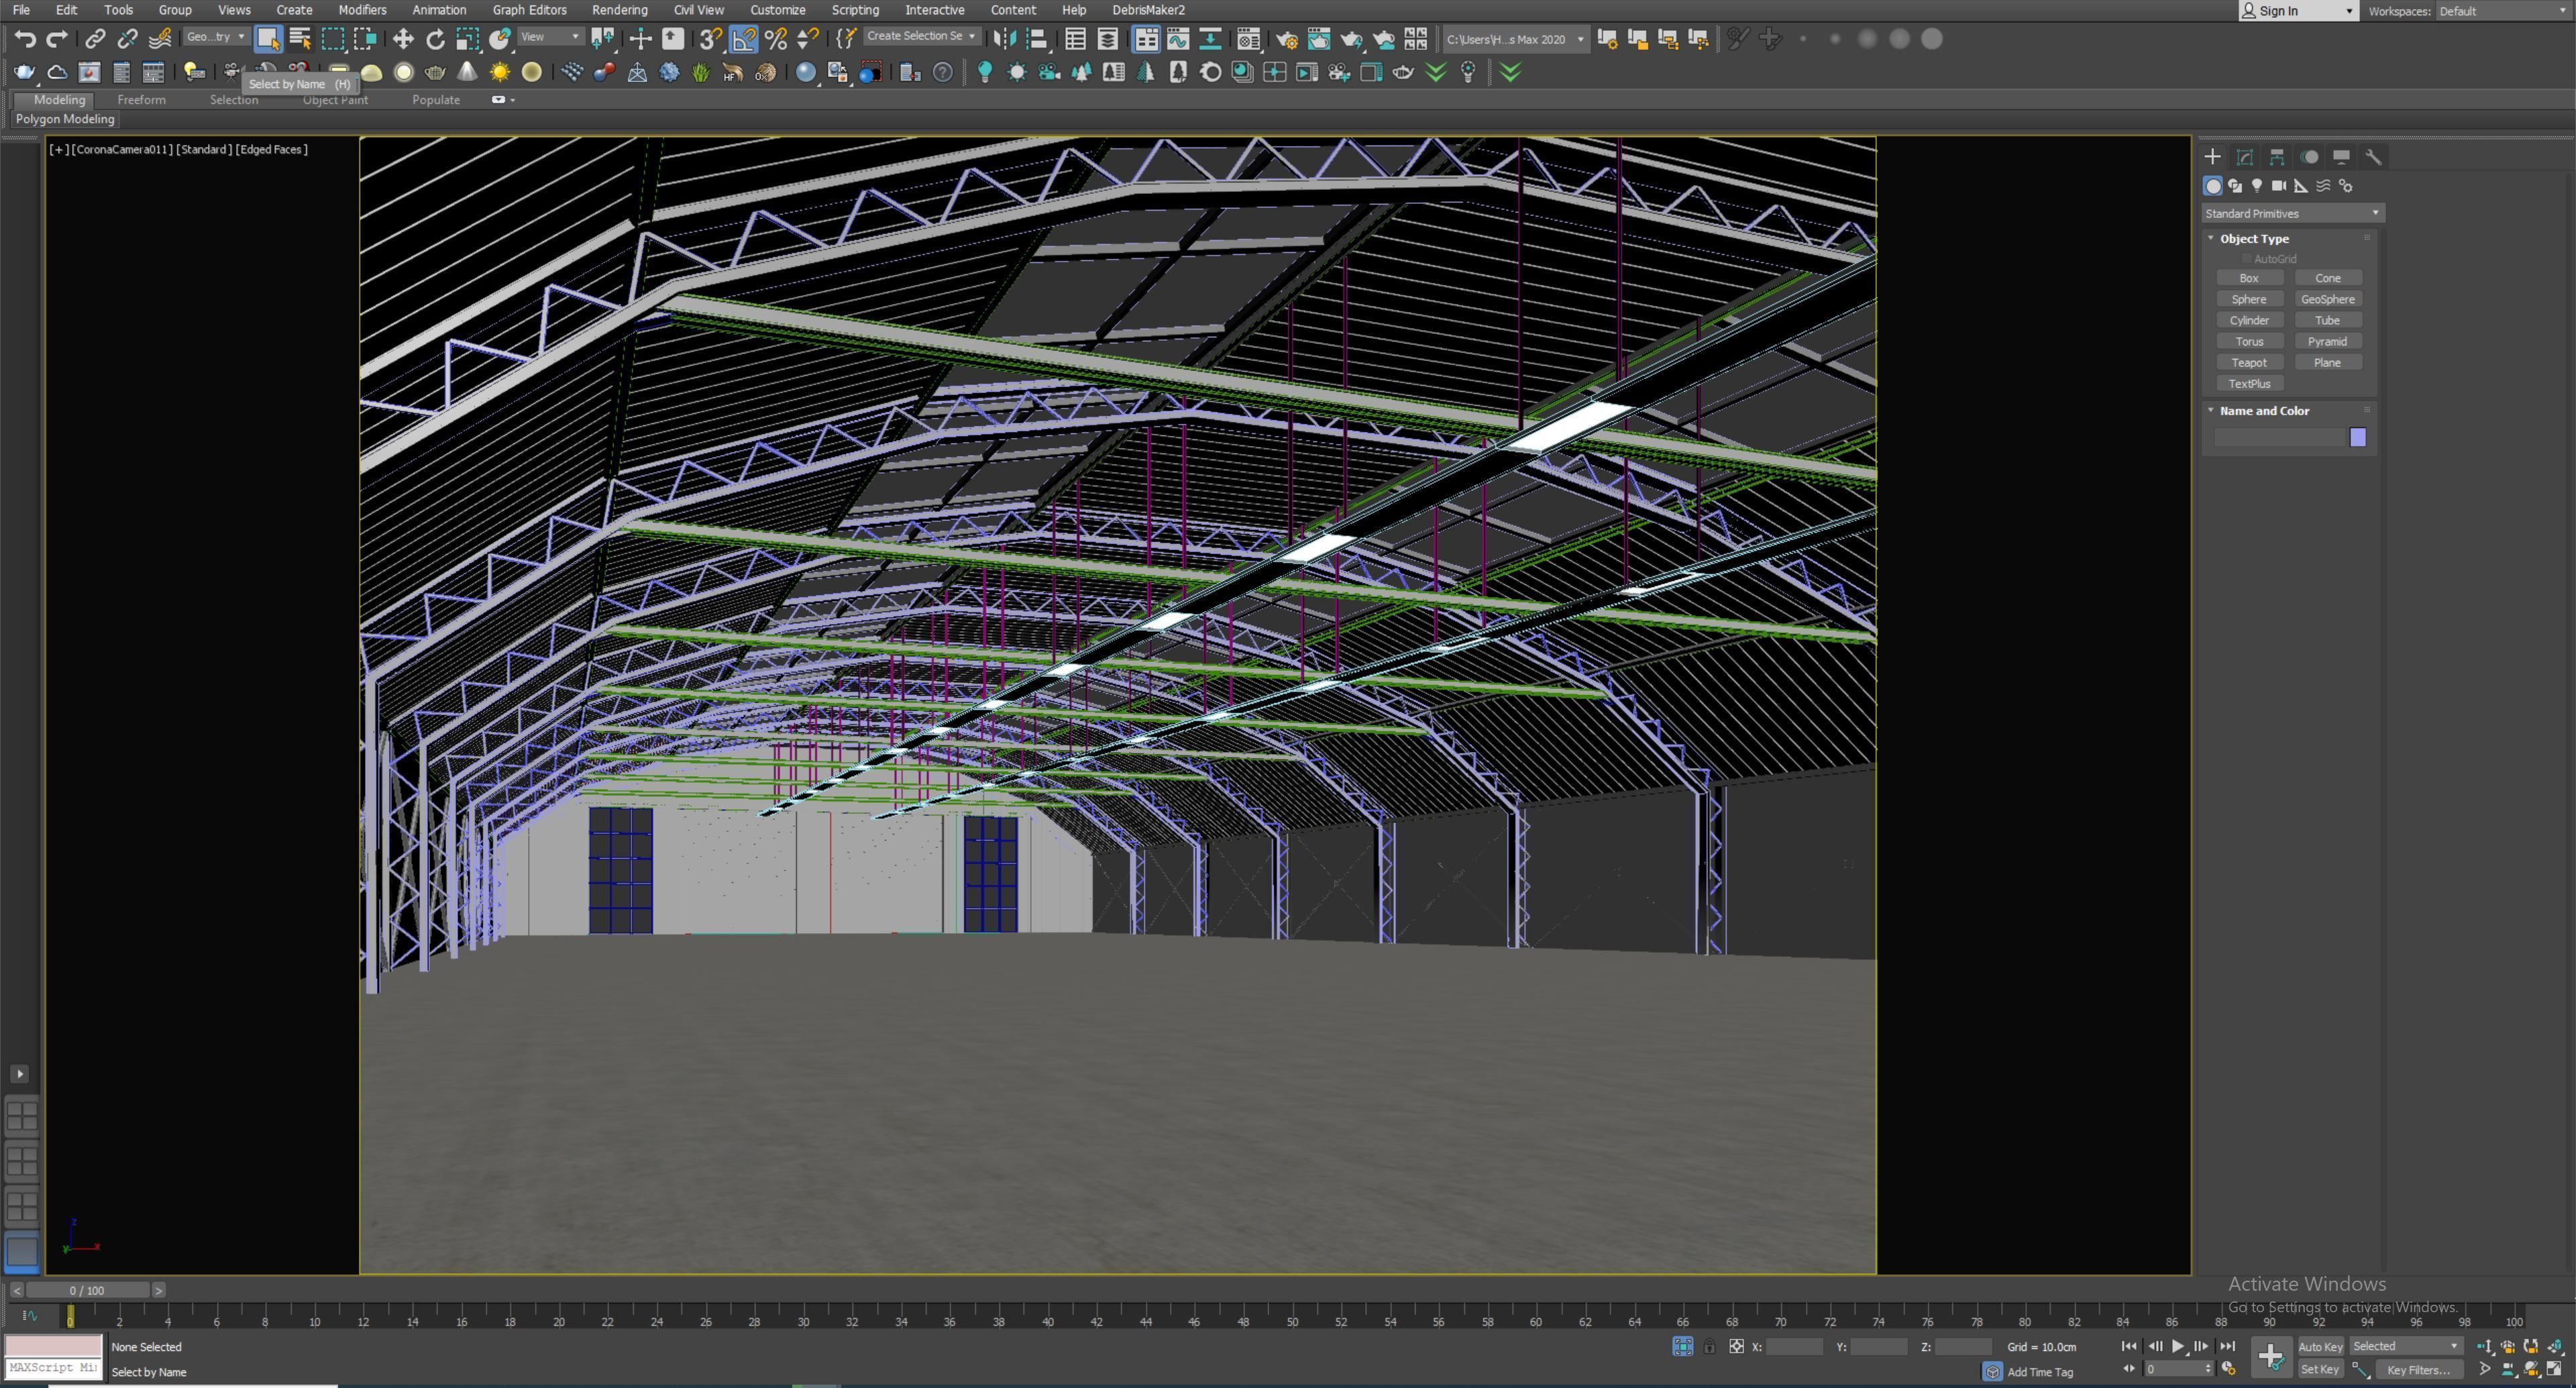Image resolution: width=2576 pixels, height=1388 pixels.
Task: Activate the Select and Link tool
Action: 95,39
